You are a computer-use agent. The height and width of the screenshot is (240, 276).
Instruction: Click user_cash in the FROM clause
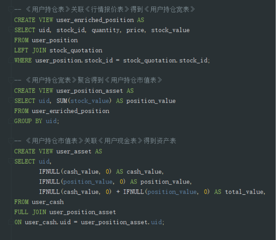[x=48, y=202]
